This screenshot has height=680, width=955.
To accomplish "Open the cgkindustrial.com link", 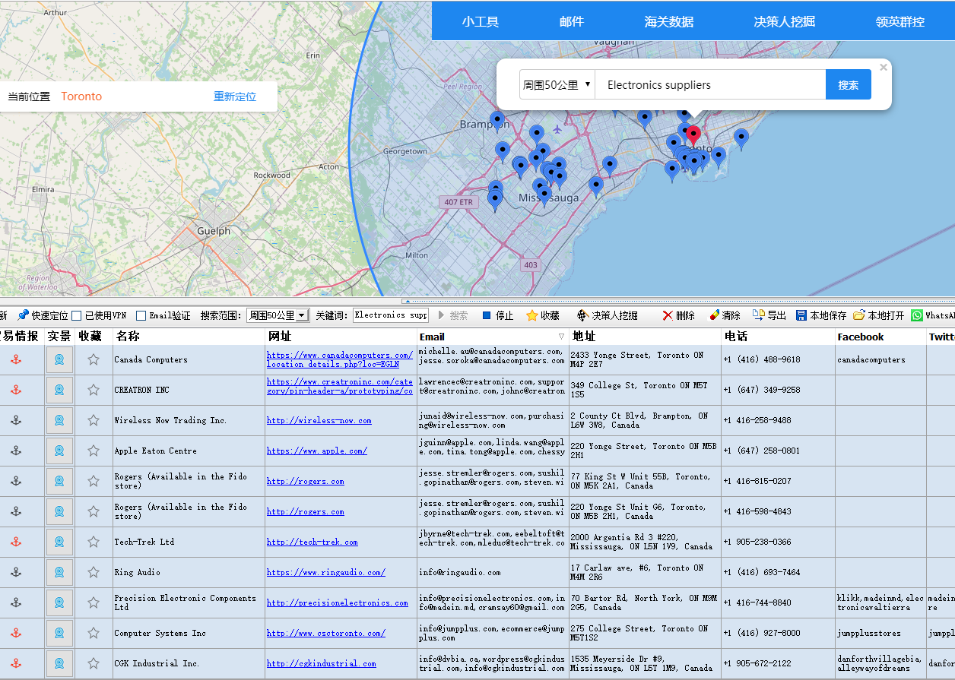I will (322, 663).
